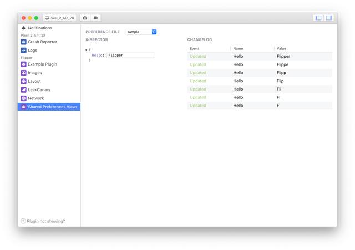Start screen recording with video icon
Image resolution: width=355 pixels, height=250 pixels.
pos(95,18)
